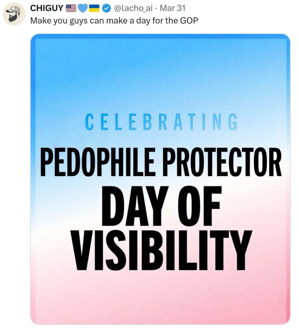Image resolution: width=299 pixels, height=332 pixels.
Task: Click the Mar 31 timestamp
Action: [x=173, y=8]
